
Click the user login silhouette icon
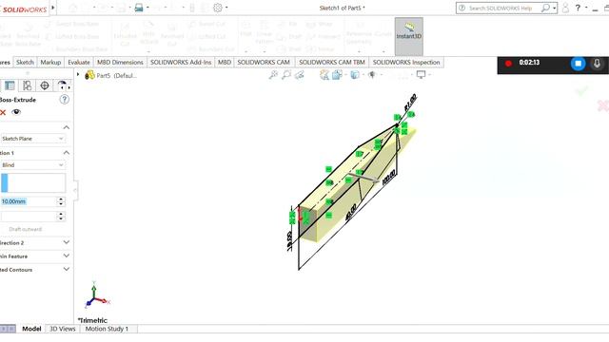(x=565, y=8)
